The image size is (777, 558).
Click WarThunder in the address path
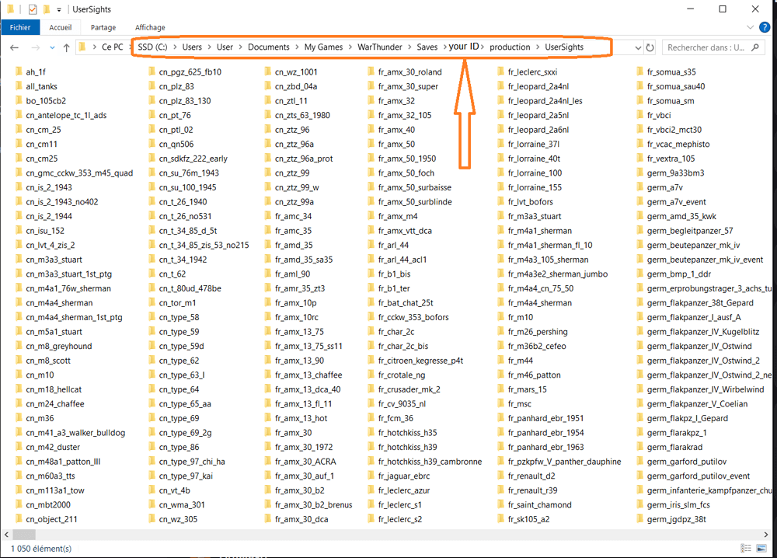[378, 47]
